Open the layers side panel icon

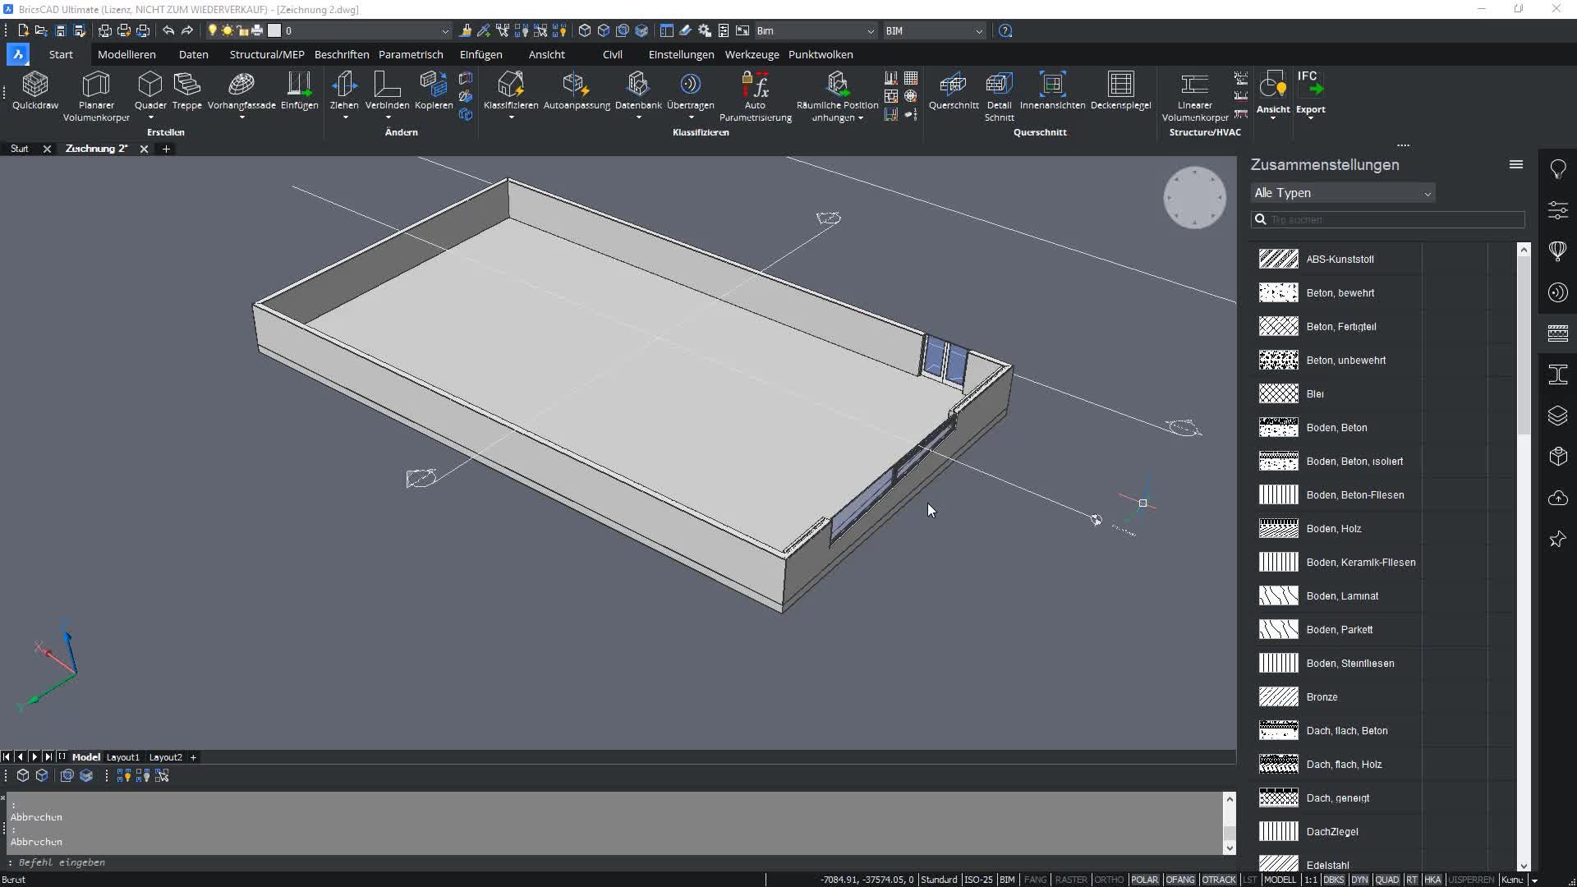1558,416
